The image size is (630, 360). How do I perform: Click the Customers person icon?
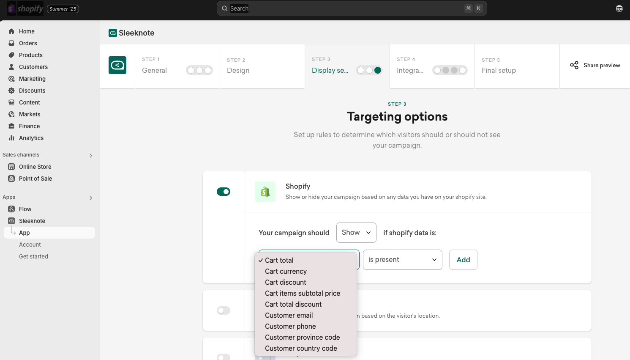pos(11,67)
